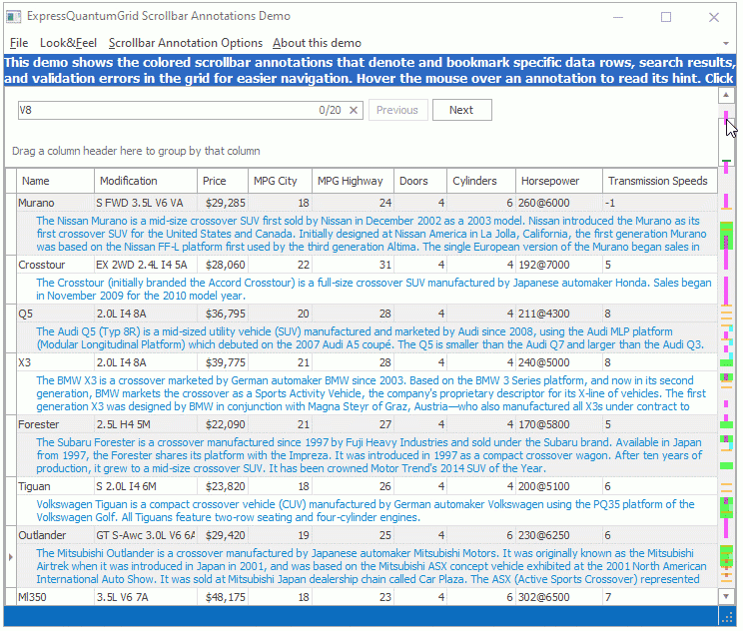Select the Q5 name cell

pyautogui.click(x=56, y=314)
